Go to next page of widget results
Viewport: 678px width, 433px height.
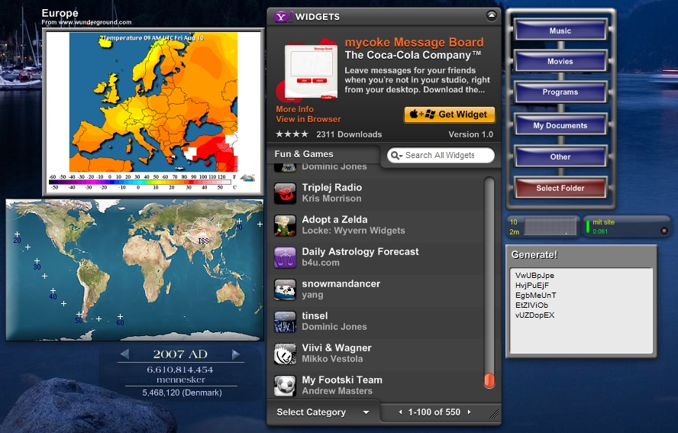469,412
